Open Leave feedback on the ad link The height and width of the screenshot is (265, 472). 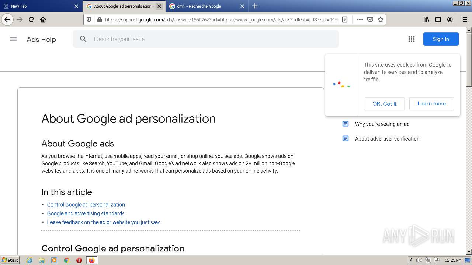point(104,222)
